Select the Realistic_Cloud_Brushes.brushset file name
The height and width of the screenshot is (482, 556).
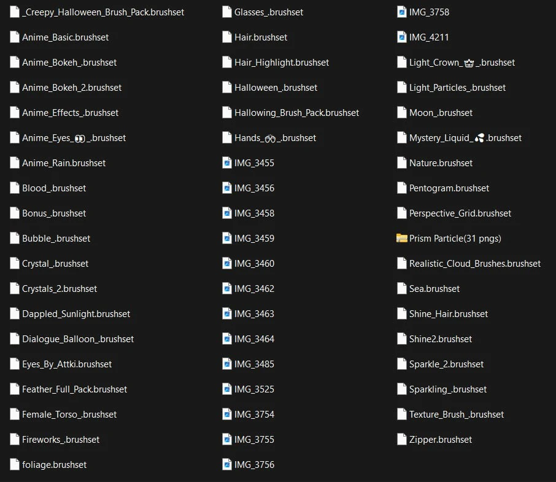[x=475, y=264]
